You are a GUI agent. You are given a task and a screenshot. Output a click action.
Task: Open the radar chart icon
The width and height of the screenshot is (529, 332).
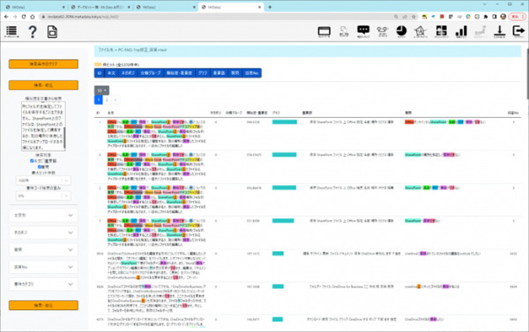[x=421, y=32]
